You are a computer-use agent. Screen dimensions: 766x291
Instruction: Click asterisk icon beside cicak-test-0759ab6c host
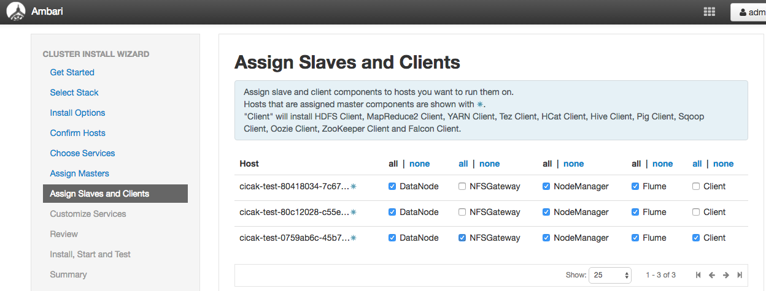(x=354, y=238)
